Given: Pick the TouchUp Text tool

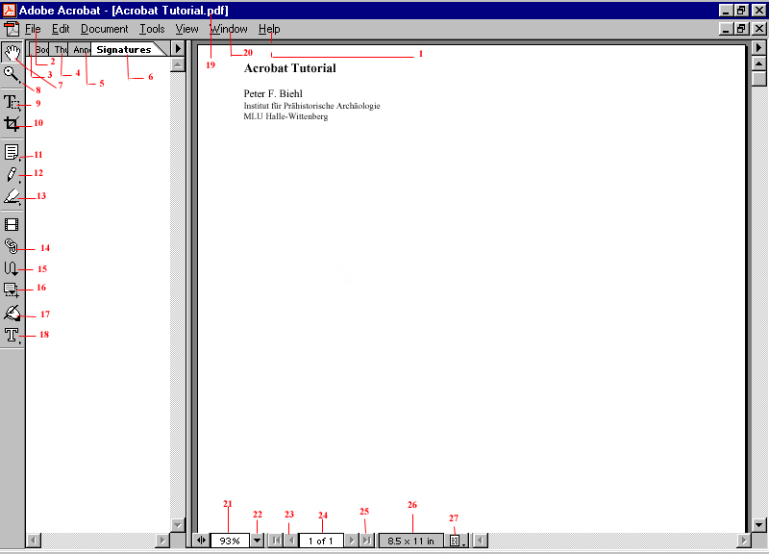Looking at the screenshot, I should [x=12, y=335].
